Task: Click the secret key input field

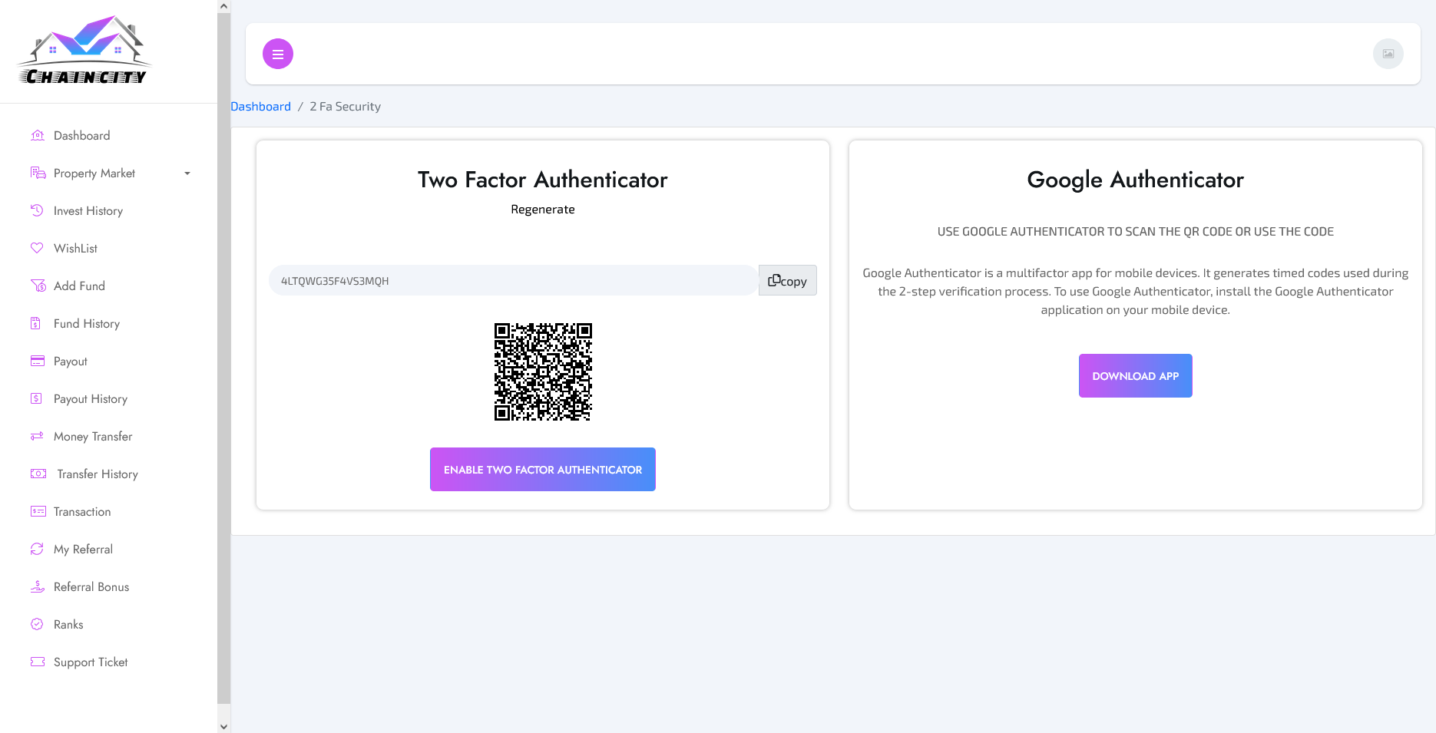Action: click(514, 280)
